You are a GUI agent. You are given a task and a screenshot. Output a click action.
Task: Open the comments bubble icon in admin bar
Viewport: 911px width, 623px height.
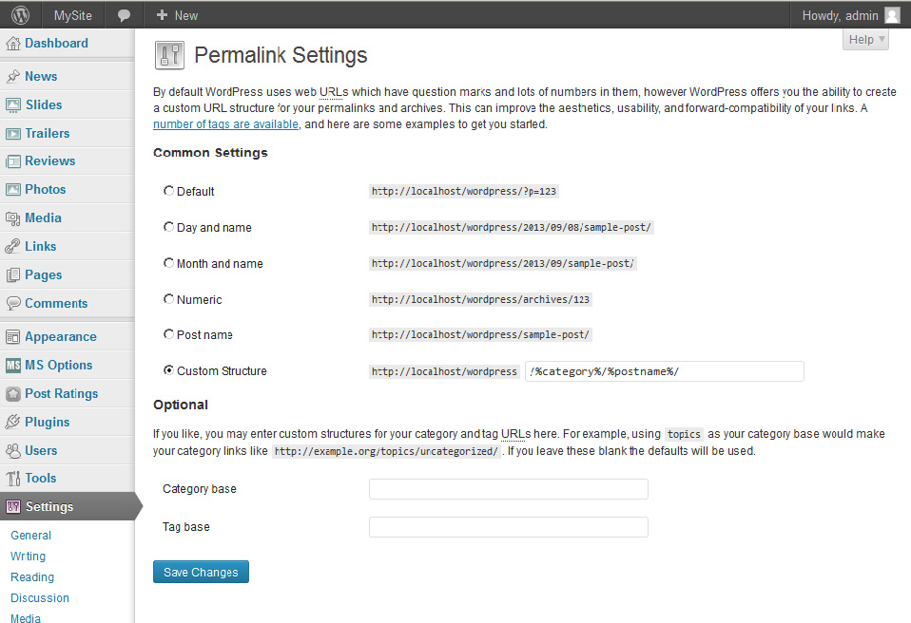point(124,15)
